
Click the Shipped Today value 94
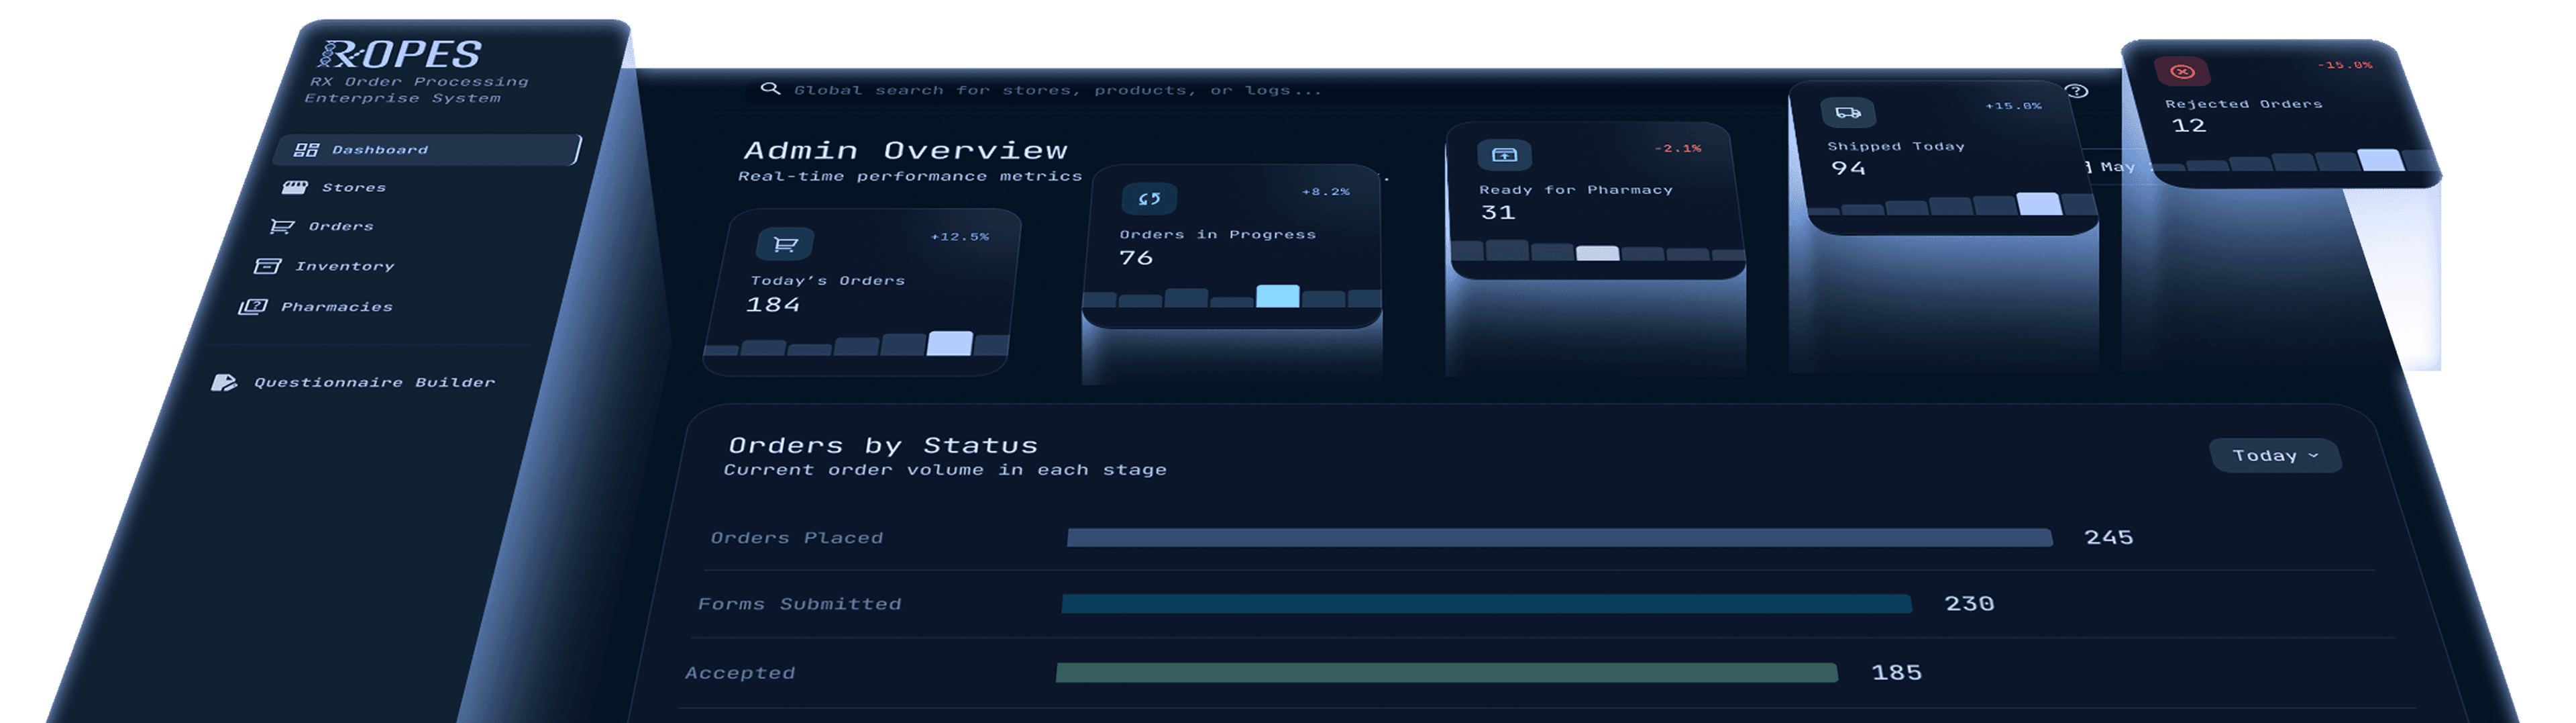[x=1848, y=168]
